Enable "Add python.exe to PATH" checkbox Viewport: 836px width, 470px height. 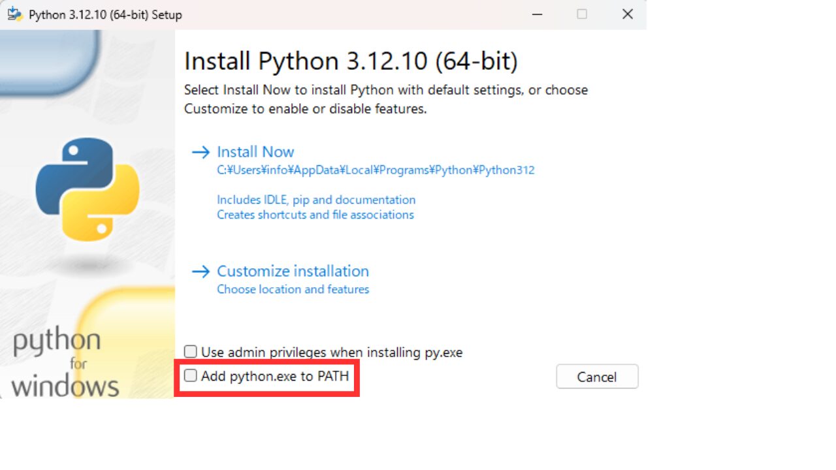pos(191,375)
